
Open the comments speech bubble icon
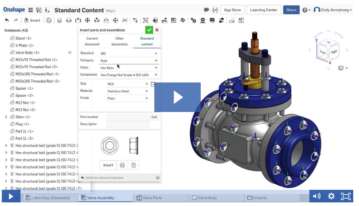click(x=206, y=10)
